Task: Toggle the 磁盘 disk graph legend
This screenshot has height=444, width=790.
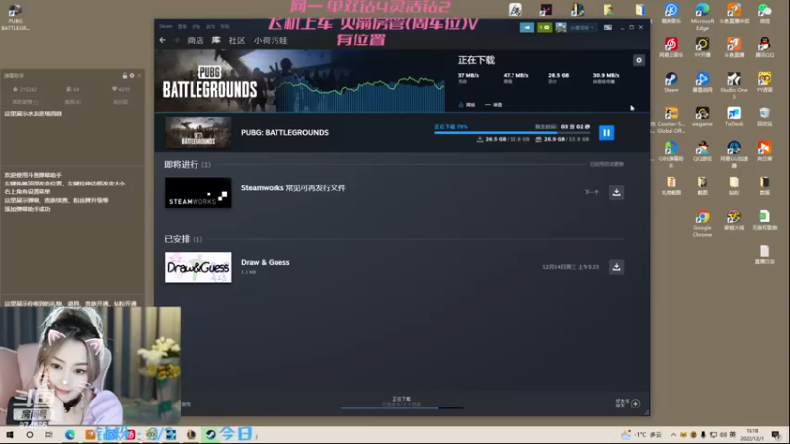Action: coord(494,105)
